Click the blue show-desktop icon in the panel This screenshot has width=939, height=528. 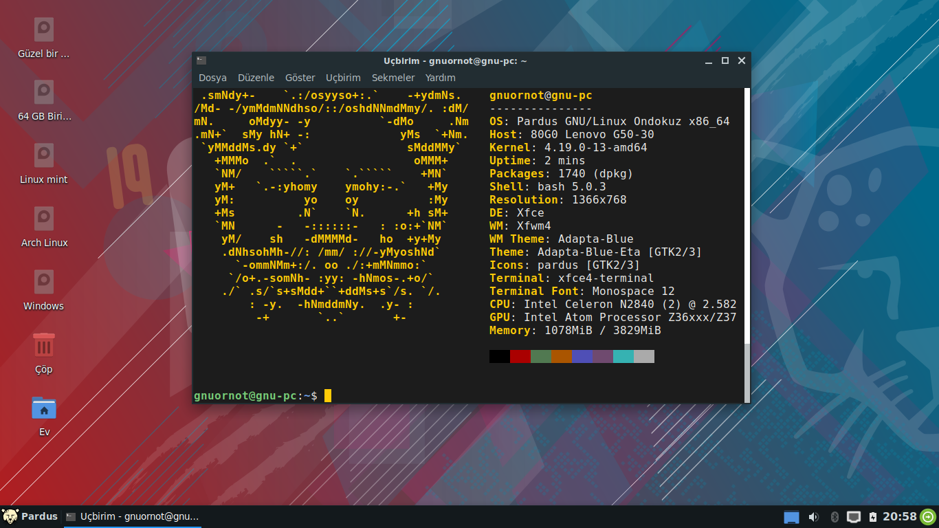792,517
